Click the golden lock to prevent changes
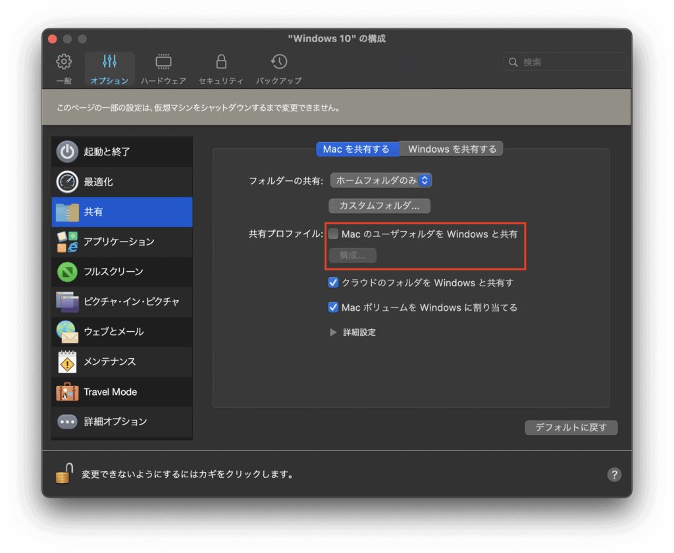 [64, 474]
